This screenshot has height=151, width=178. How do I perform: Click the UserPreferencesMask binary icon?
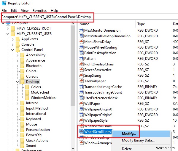81,98
